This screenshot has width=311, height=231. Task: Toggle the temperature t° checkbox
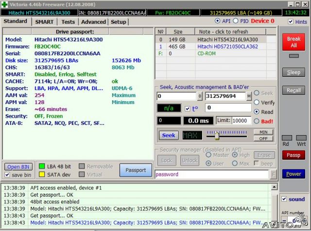click(x=187, y=108)
